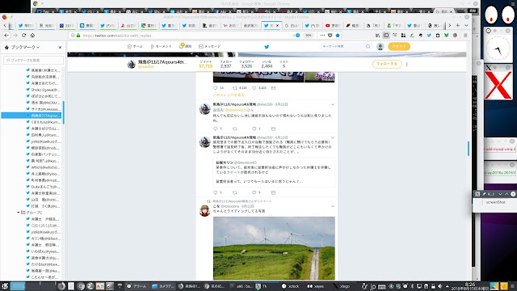Open the profile avatar menu in Twitter header

point(380,47)
